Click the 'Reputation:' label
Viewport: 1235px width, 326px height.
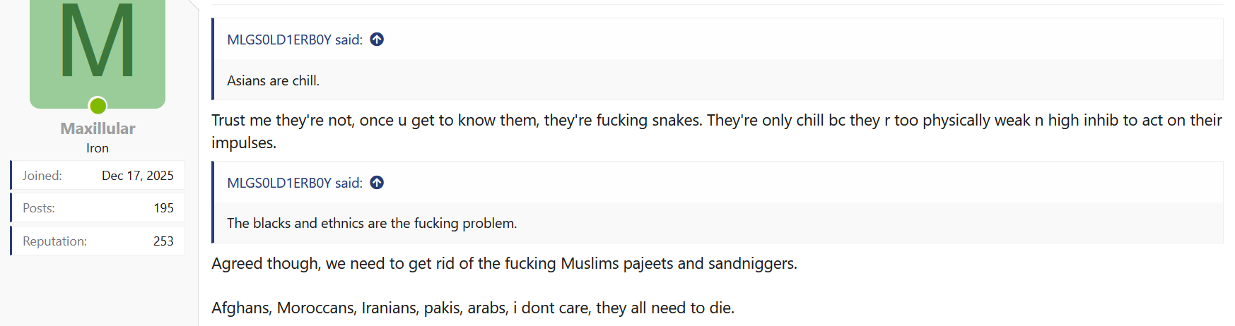click(x=55, y=241)
